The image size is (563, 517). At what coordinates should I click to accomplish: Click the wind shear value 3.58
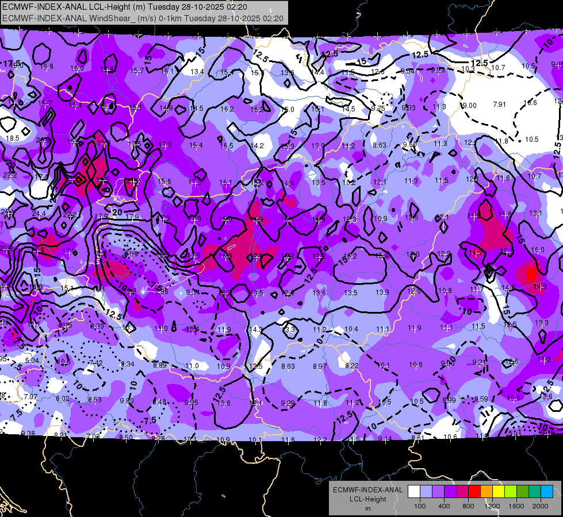point(131,254)
